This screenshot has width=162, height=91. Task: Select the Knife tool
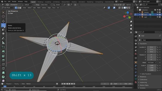(x=3, y=69)
